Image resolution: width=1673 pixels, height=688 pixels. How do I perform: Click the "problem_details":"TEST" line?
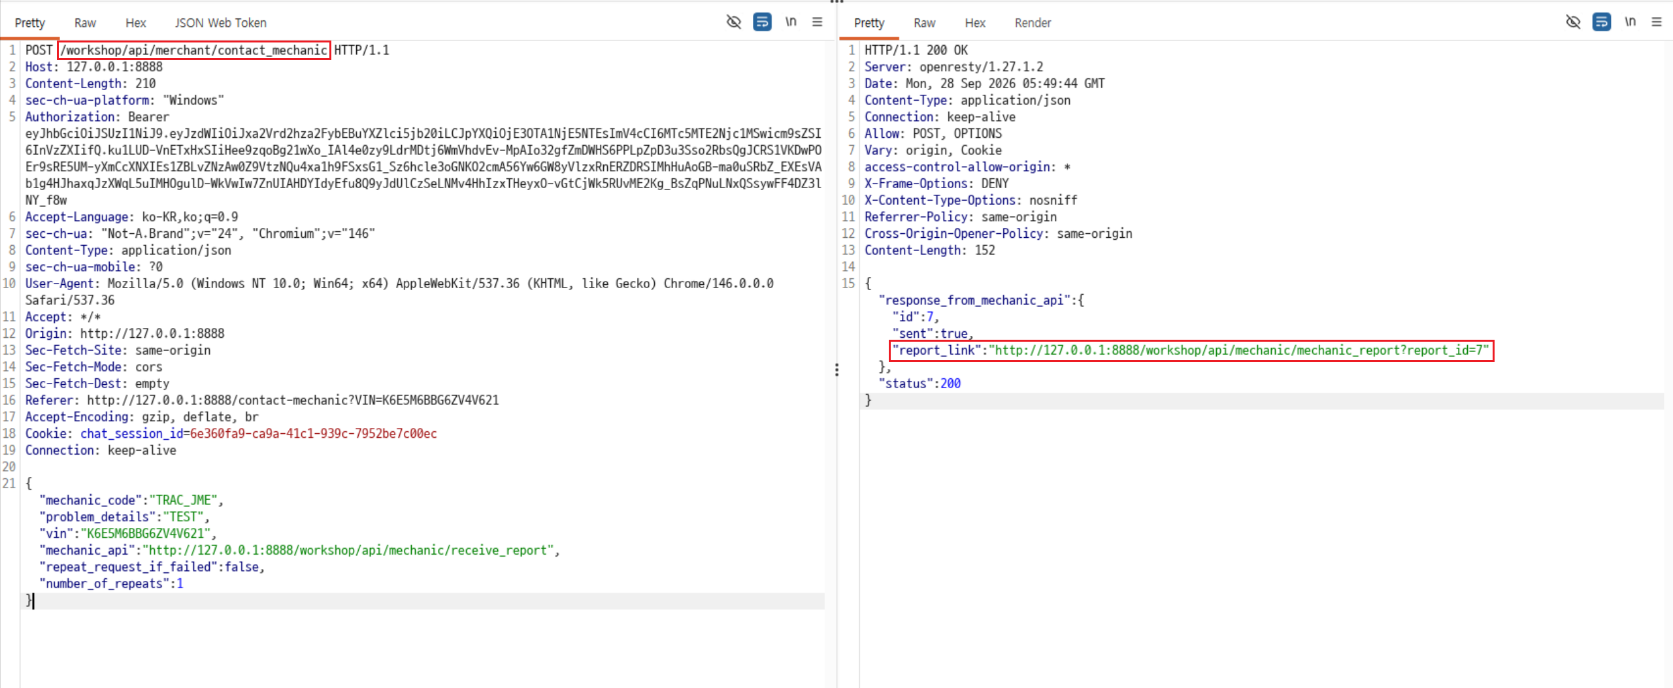pos(124,517)
